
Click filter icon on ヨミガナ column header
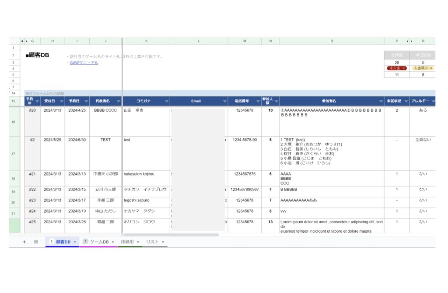[167, 101]
